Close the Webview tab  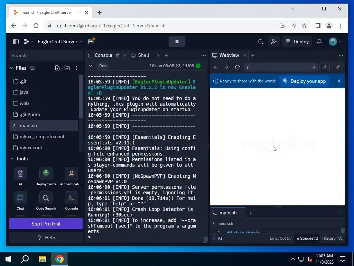pos(245,55)
